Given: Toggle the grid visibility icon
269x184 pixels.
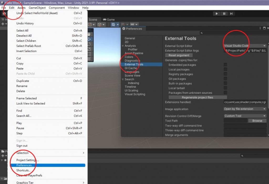Looking at the screenshot, I should pos(113,24).
